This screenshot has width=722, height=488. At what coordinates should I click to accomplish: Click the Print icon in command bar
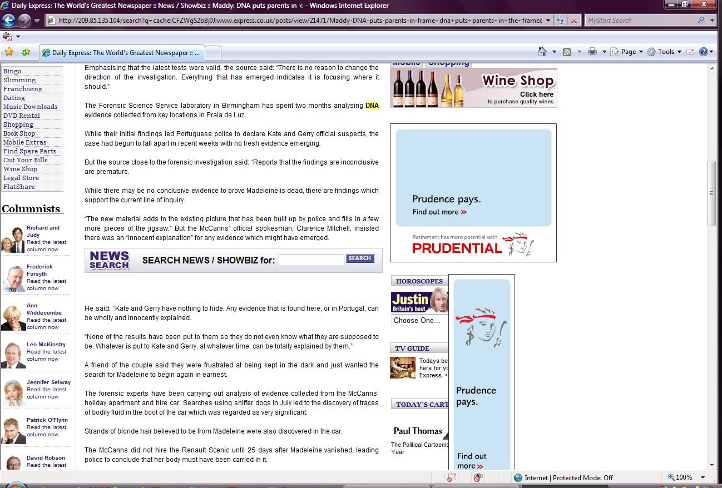click(x=592, y=52)
